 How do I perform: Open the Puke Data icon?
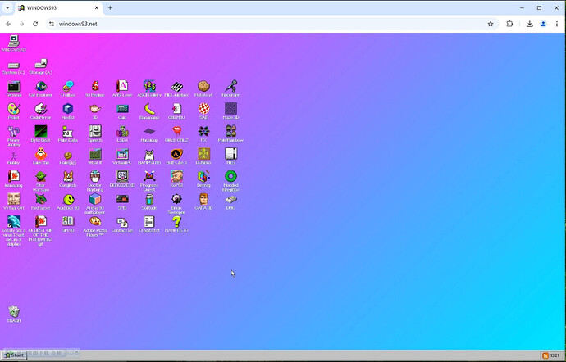pyautogui.click(x=68, y=132)
